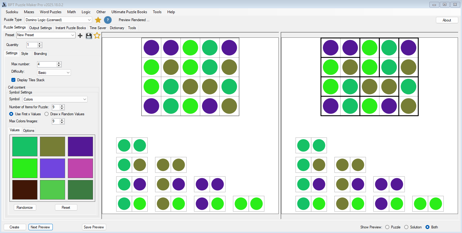Open the Sudoku menu
The image size is (462, 233).
point(12,12)
